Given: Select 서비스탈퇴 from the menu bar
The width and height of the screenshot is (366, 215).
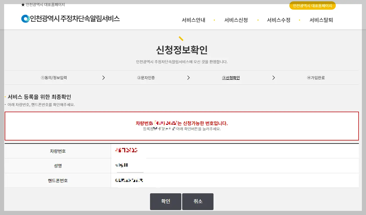Looking at the screenshot, I should 321,20.
